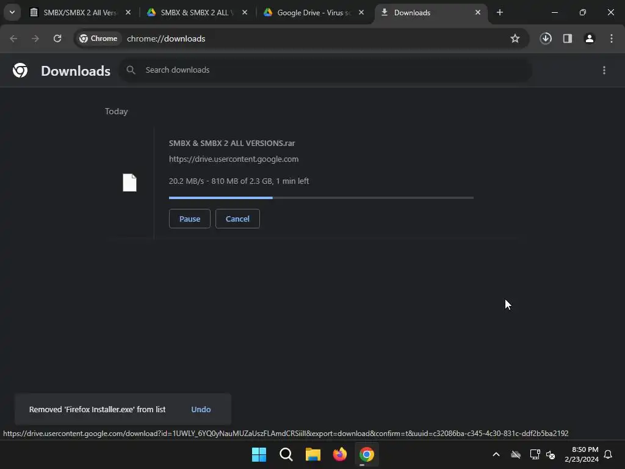Close the SMBX/SMBX 2 All Versions tab
The height and width of the screenshot is (469, 625).
[128, 12]
